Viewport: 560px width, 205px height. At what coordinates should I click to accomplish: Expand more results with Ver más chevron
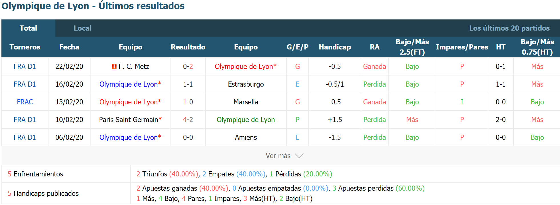click(x=299, y=156)
